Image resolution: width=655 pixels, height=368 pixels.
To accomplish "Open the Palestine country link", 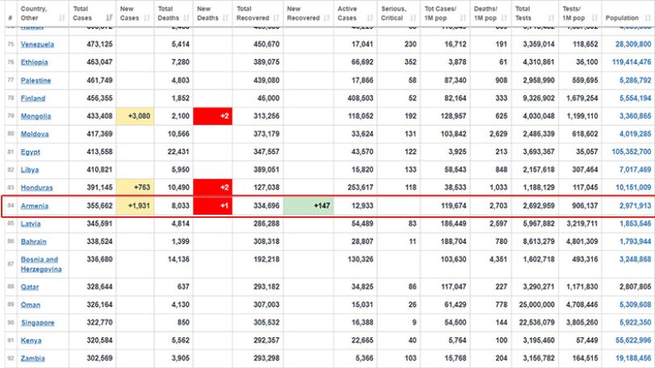I will click(x=36, y=81).
